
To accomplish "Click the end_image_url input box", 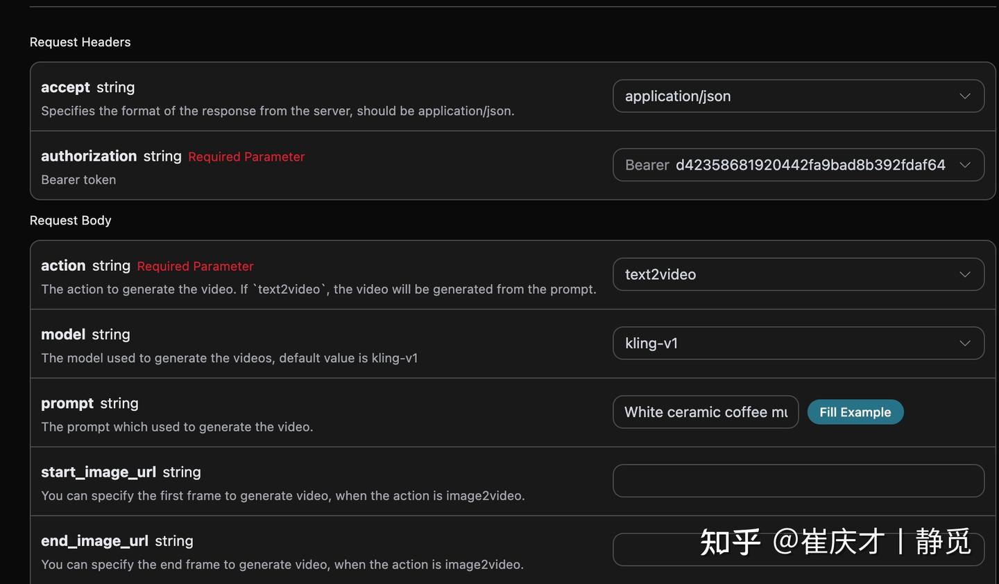I will (x=798, y=549).
